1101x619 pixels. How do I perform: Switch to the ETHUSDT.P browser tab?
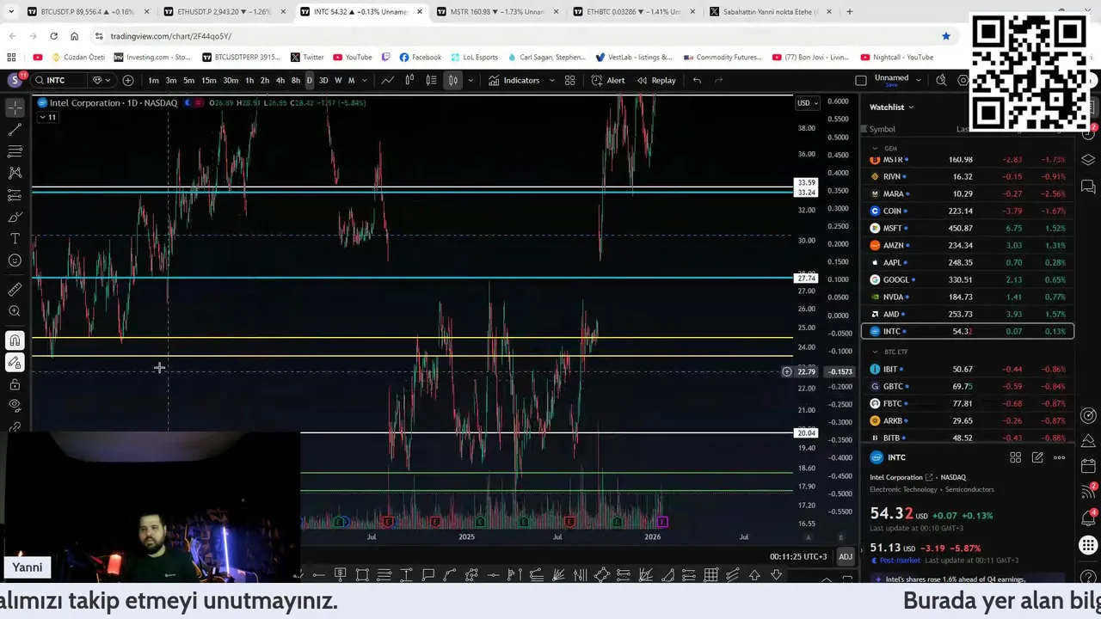coord(223,12)
